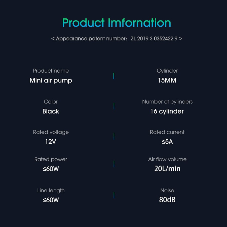Click the "Rated power" label
Viewport: 227px width, 227px height.
pyautogui.click(x=51, y=159)
